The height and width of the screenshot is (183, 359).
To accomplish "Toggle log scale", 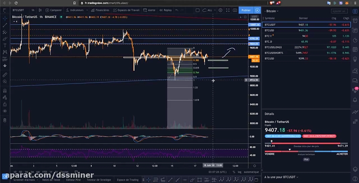I will [239, 172].
